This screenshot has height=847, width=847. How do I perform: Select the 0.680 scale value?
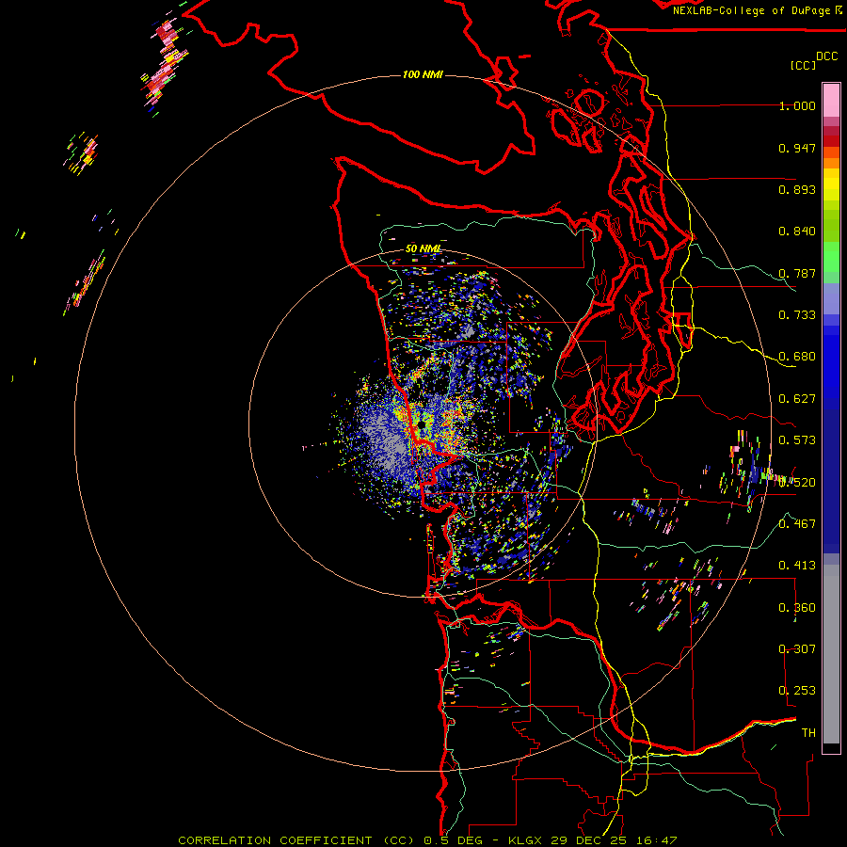tap(797, 357)
